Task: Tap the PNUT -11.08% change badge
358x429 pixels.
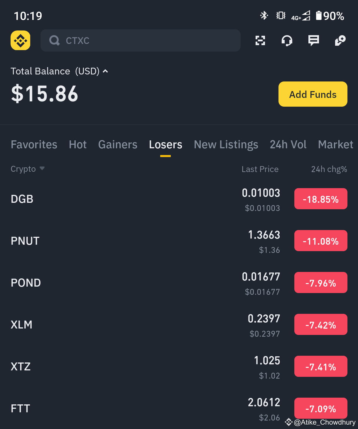Action: 321,241
